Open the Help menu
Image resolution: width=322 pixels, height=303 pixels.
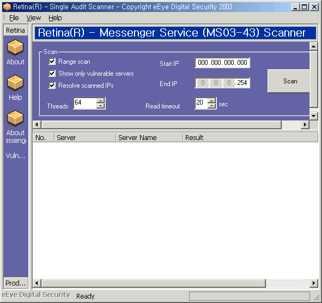(55, 18)
